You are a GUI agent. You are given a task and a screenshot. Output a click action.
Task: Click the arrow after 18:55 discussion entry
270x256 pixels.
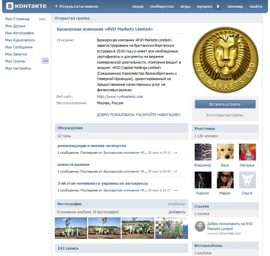tap(175, 172)
